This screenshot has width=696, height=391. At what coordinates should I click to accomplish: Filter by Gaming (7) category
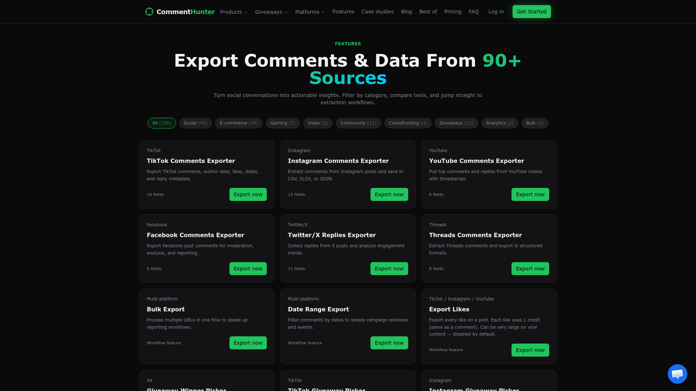pos(283,123)
